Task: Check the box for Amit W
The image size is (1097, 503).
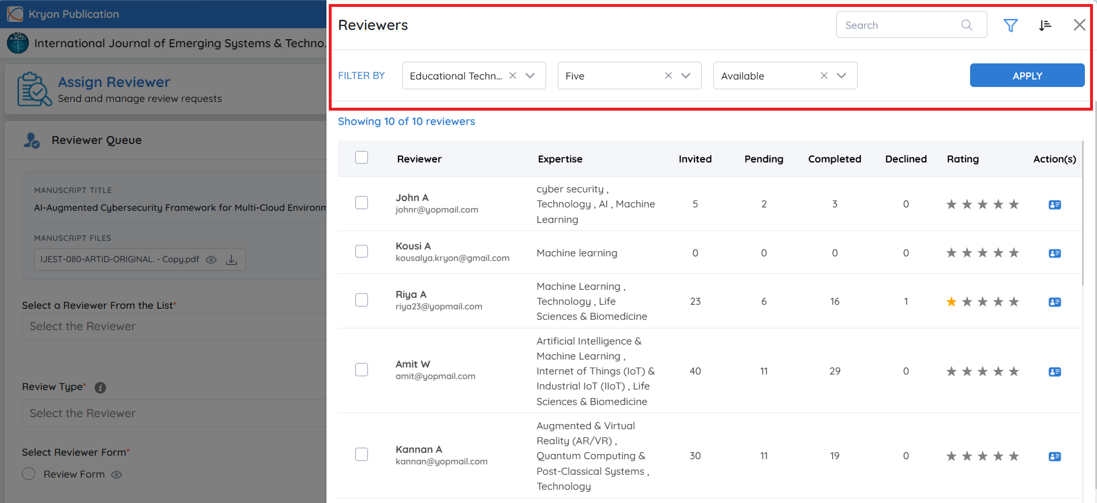Action: coord(362,370)
